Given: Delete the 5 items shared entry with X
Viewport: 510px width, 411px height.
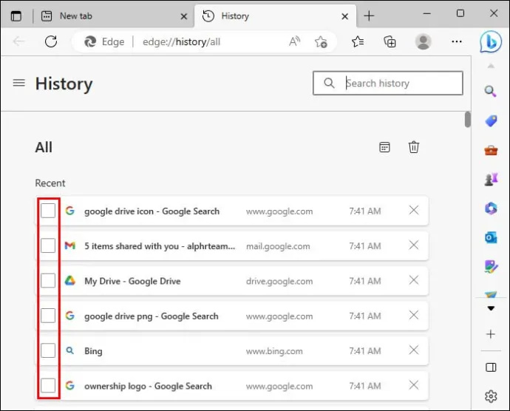Looking at the screenshot, I should (414, 245).
